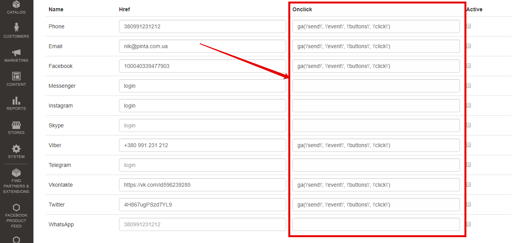Open Find Partners & Extensions
514x243 pixels.
click(x=16, y=181)
